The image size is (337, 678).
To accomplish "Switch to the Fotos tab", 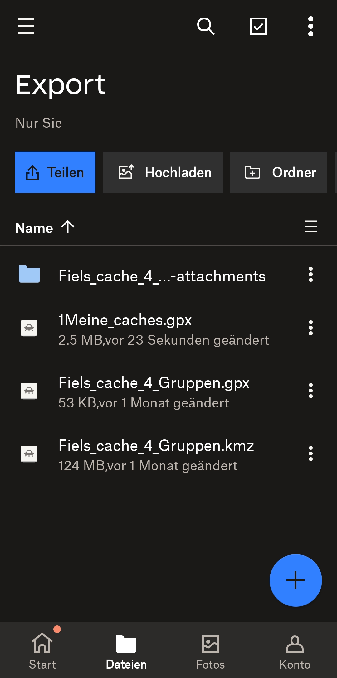I will tap(211, 650).
